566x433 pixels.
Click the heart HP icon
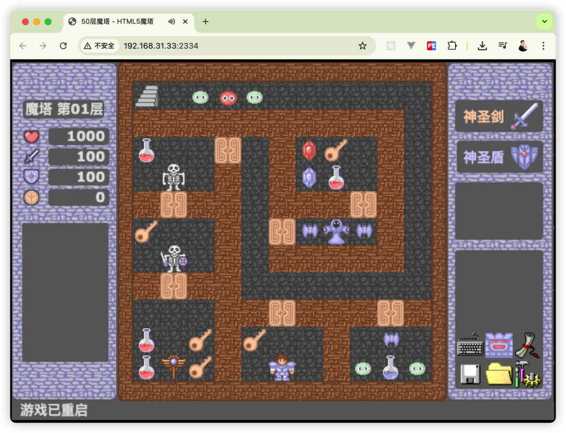click(x=31, y=136)
